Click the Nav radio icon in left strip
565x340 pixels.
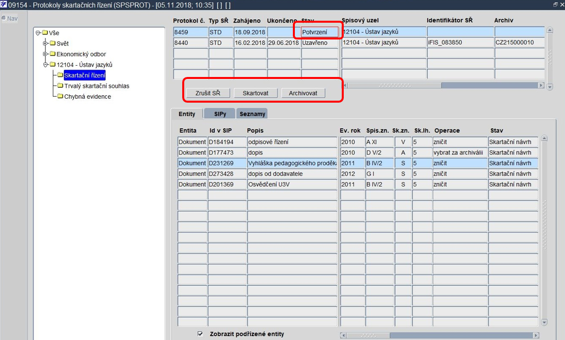(3, 18)
